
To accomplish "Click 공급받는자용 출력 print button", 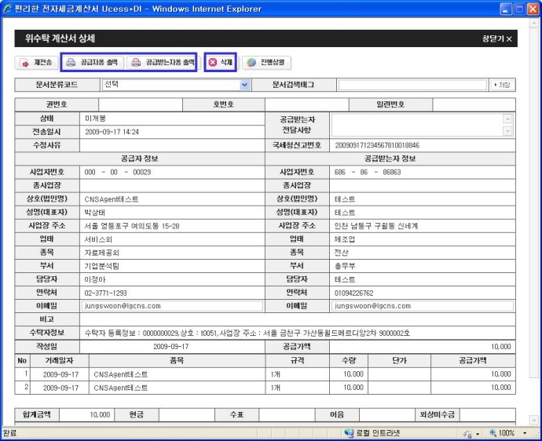I will coord(162,62).
